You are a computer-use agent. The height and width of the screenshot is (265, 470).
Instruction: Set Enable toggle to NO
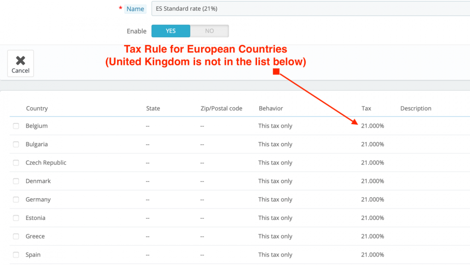pos(209,31)
